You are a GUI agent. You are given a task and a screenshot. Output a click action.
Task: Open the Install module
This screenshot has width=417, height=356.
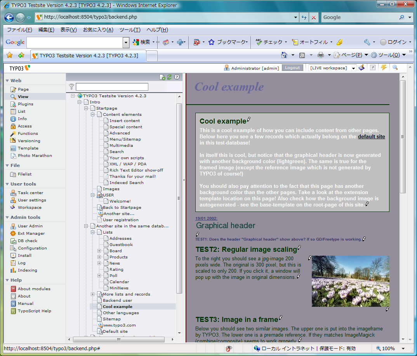pos(21,255)
